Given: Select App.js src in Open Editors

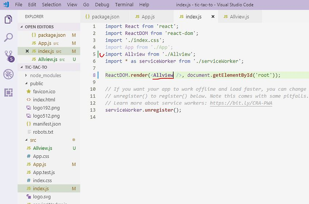Looking at the screenshot, I should coord(49,43).
